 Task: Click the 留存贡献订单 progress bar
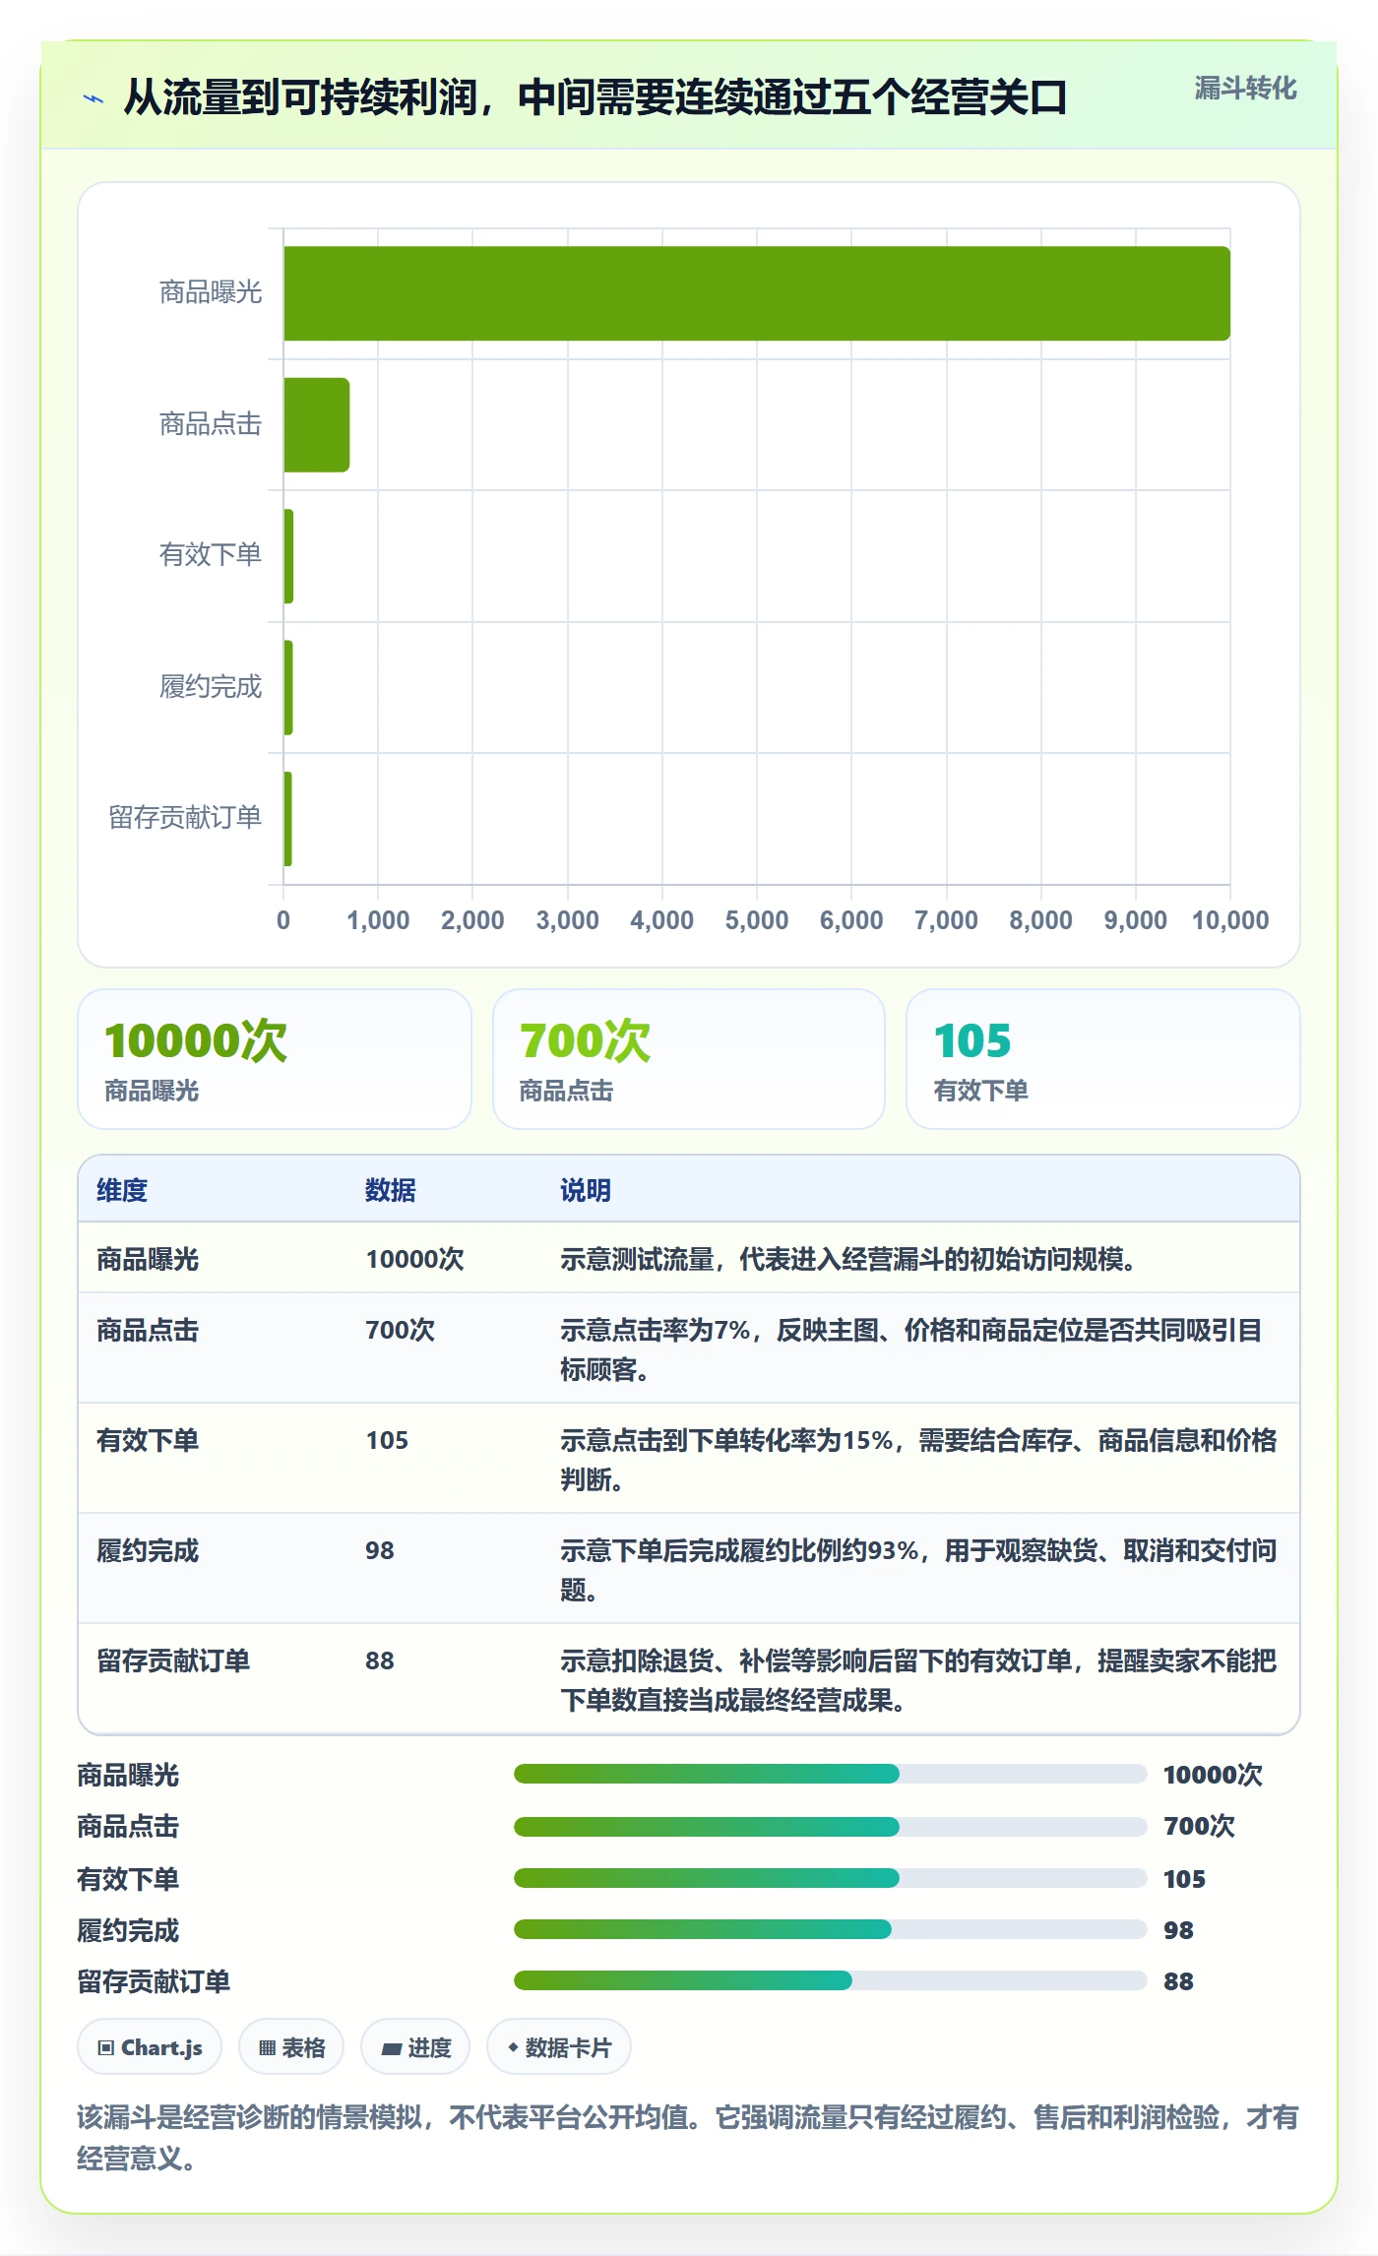pyautogui.click(x=830, y=1980)
